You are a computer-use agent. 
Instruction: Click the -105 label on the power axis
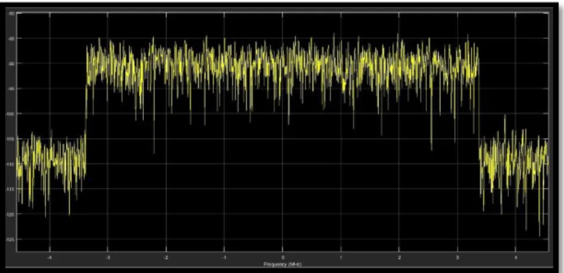11,139
